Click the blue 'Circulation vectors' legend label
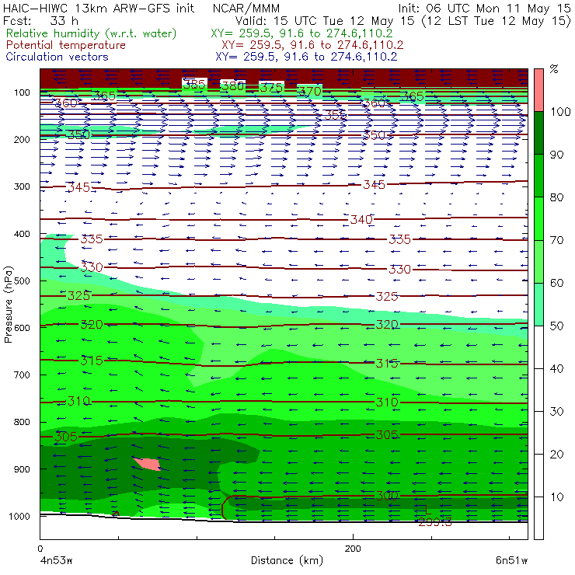575x575 pixels. (57, 57)
